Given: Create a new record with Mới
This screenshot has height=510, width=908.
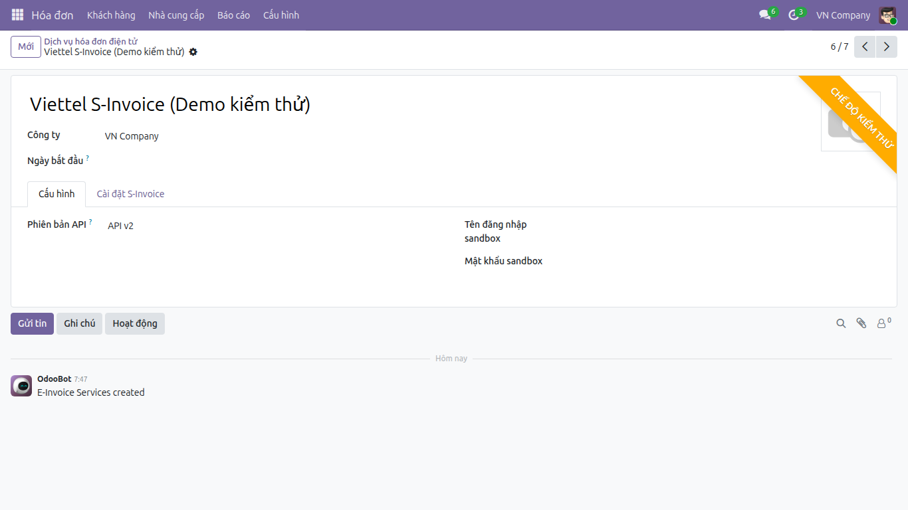Looking at the screenshot, I should click(26, 46).
